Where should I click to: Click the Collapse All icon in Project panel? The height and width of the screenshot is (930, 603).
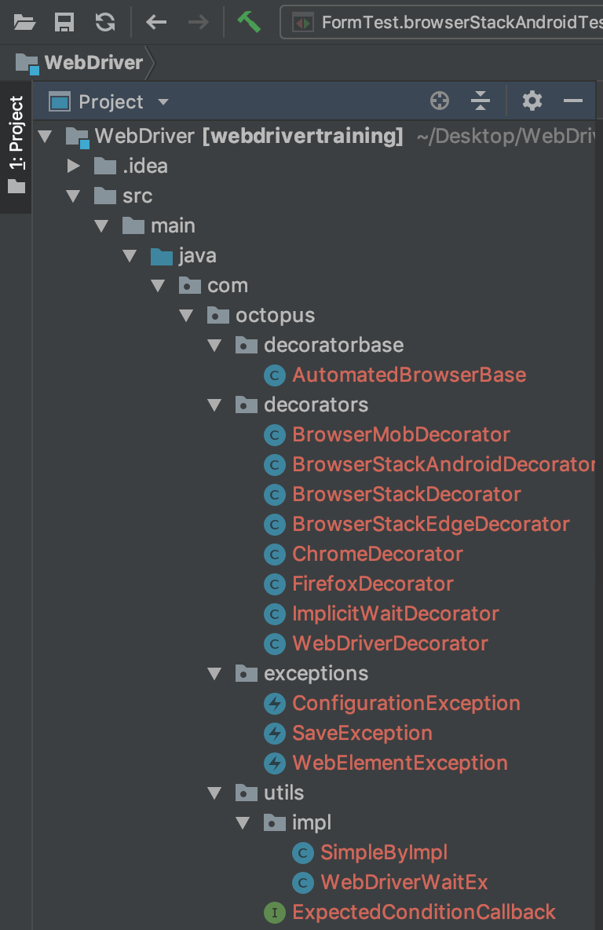480,101
